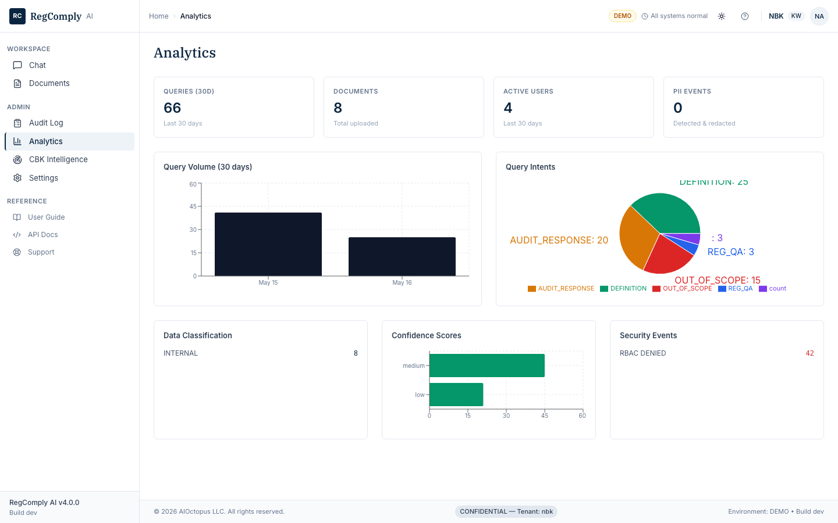
Task: Click RegComply AI v4.0.0 version text
Action: point(44,503)
